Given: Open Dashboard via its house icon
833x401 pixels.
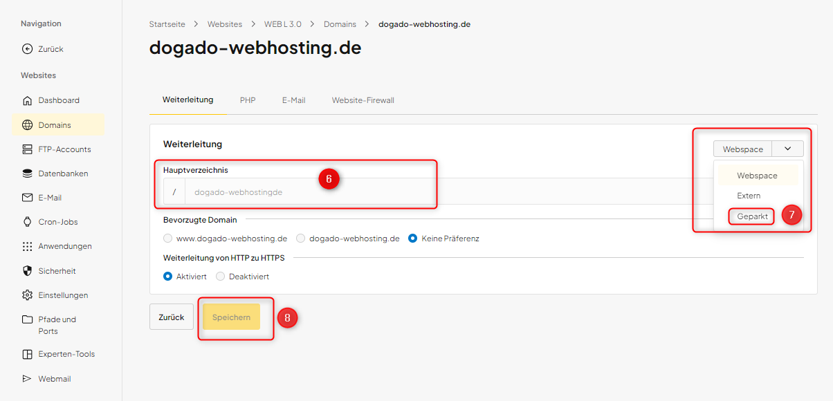Looking at the screenshot, I should click(28, 100).
